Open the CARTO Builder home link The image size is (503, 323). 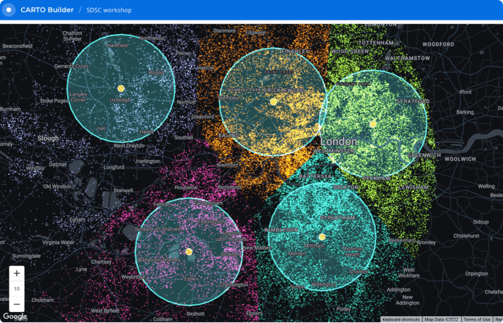coord(47,10)
